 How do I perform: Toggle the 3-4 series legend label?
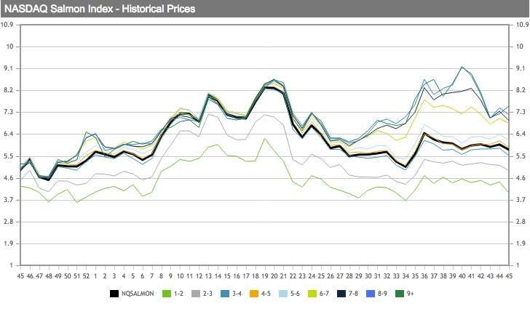point(237,294)
